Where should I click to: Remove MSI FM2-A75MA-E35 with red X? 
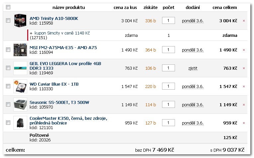click(244, 50)
